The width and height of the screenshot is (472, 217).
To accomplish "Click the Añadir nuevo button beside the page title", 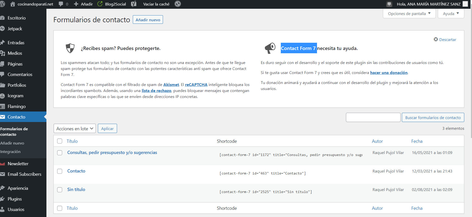I will tap(148, 20).
